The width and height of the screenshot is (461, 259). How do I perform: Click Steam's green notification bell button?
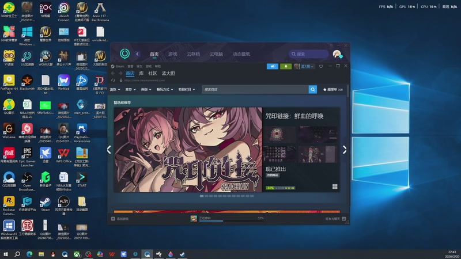(286, 66)
